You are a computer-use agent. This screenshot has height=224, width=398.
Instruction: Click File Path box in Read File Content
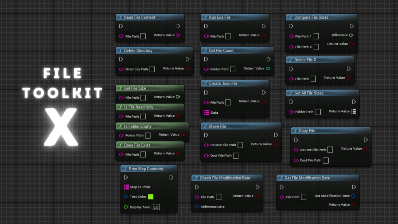click(143, 36)
